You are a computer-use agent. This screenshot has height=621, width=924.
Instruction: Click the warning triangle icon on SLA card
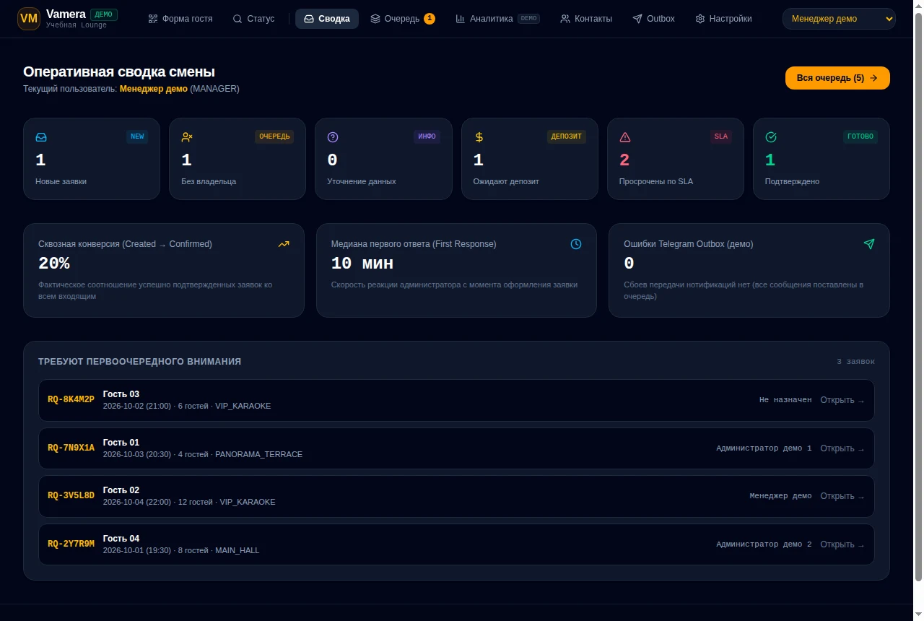coord(625,137)
